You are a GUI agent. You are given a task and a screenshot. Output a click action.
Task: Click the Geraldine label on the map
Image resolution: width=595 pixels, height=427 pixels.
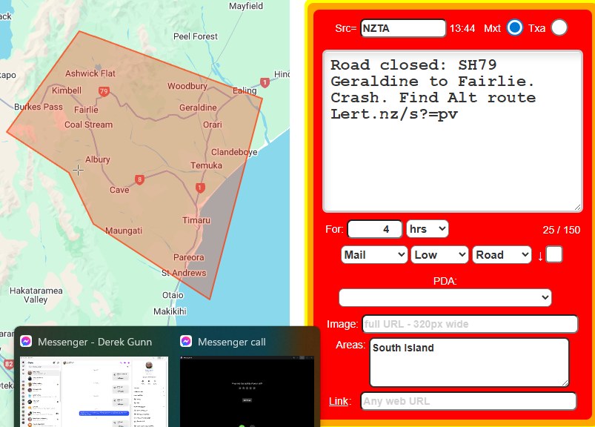(198, 107)
